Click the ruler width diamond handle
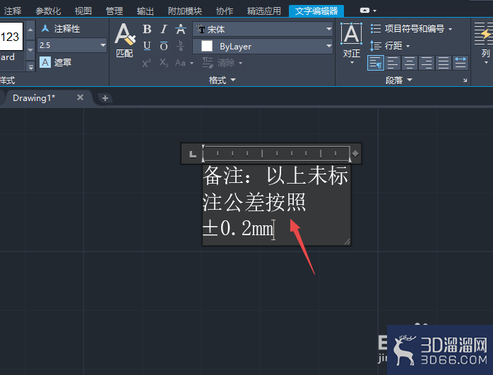Viewport: 493px width, 375px height. (355, 153)
